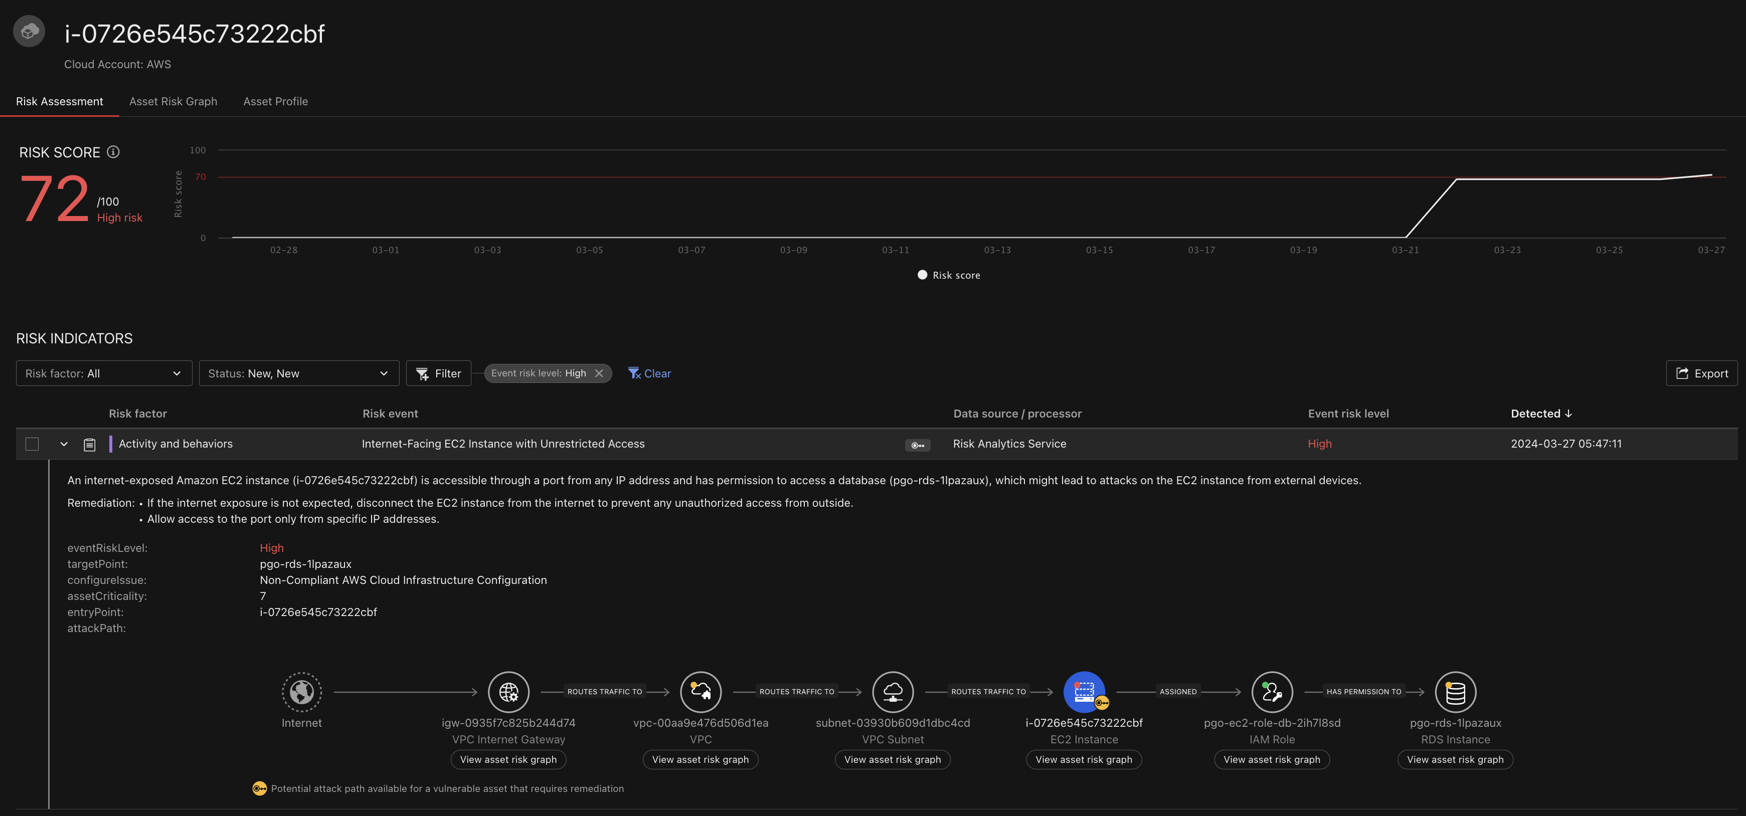Image resolution: width=1746 pixels, height=816 pixels.
Task: Tick the checkbox for the Activity and behaviors row
Action: [32, 444]
